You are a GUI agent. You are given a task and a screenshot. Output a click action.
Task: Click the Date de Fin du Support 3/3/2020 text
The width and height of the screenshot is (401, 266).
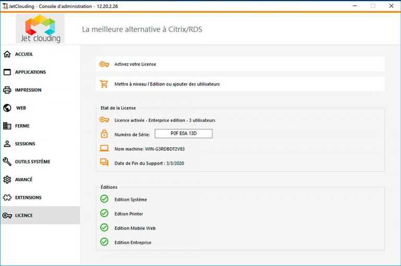[x=149, y=163]
